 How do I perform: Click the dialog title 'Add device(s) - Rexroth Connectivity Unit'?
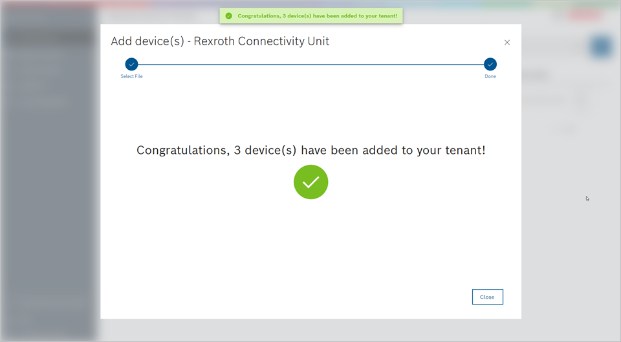tap(220, 41)
